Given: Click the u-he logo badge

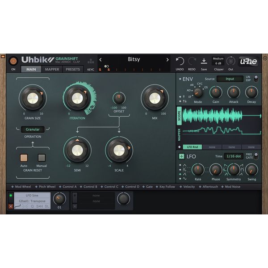Looking at the screenshot, I should (x=248, y=62).
